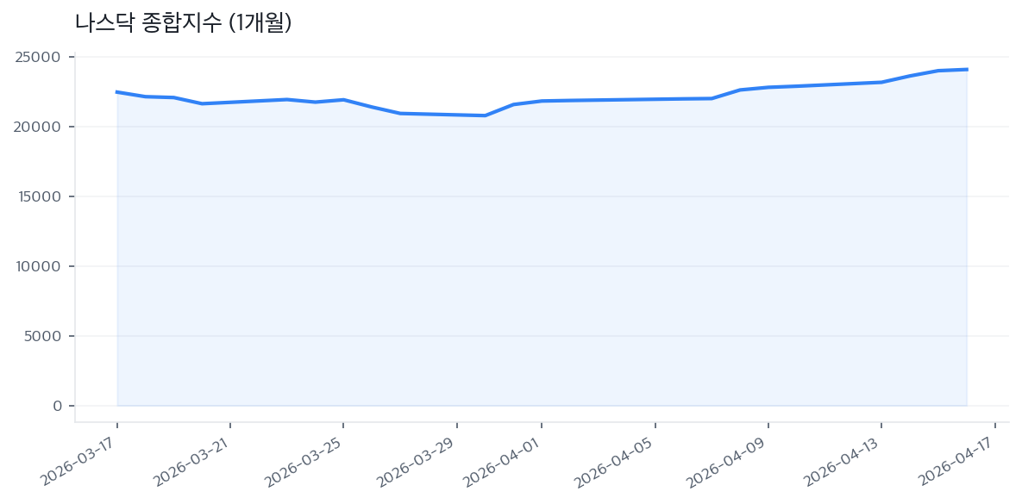Click the 2026-04-01 date label

pos(504,457)
